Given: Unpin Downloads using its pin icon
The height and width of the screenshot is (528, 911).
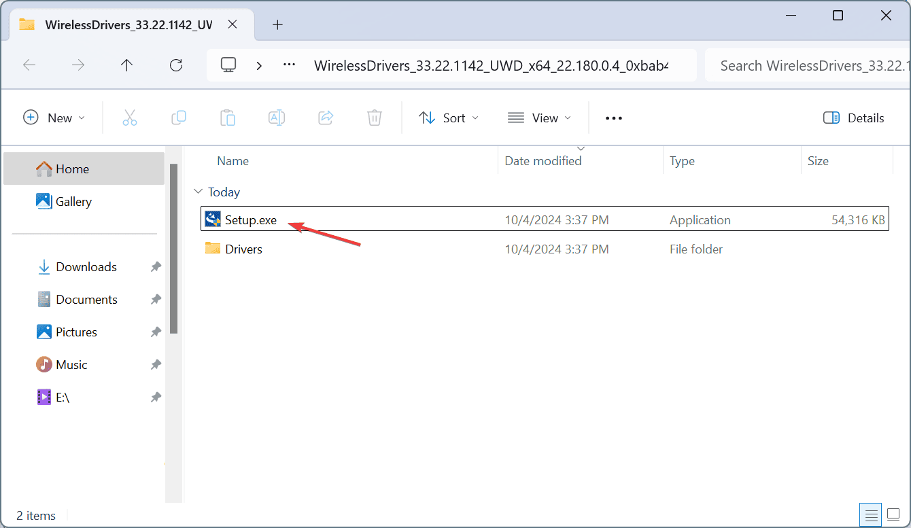Looking at the screenshot, I should [156, 267].
